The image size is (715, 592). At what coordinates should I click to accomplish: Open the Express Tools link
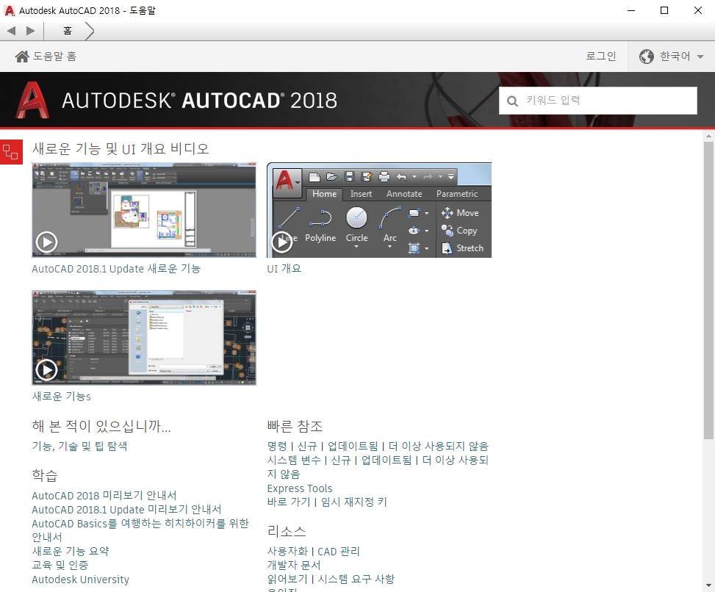pyautogui.click(x=300, y=488)
